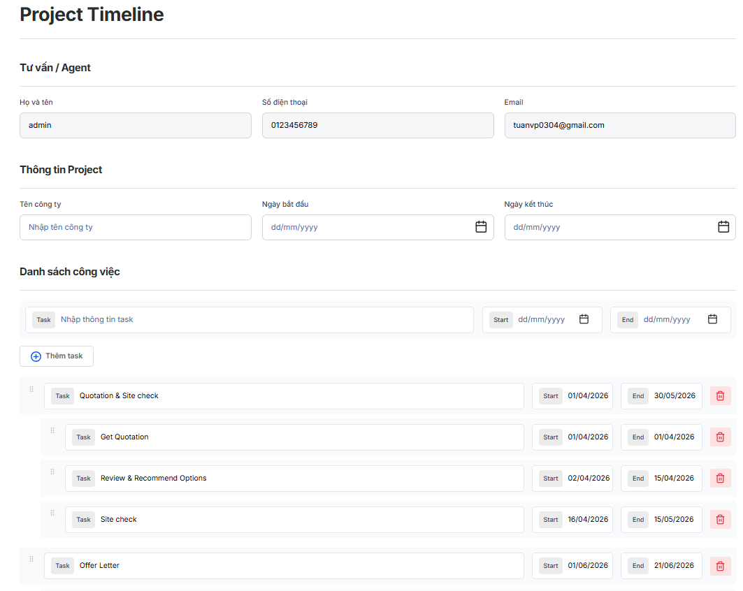Open calendar for Ngày bắt đầu

(x=481, y=227)
